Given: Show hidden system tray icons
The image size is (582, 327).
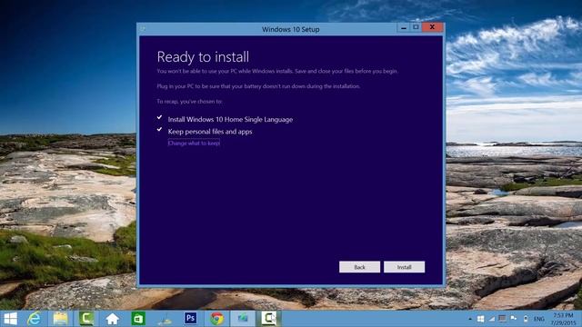Looking at the screenshot, I should pos(470,319).
